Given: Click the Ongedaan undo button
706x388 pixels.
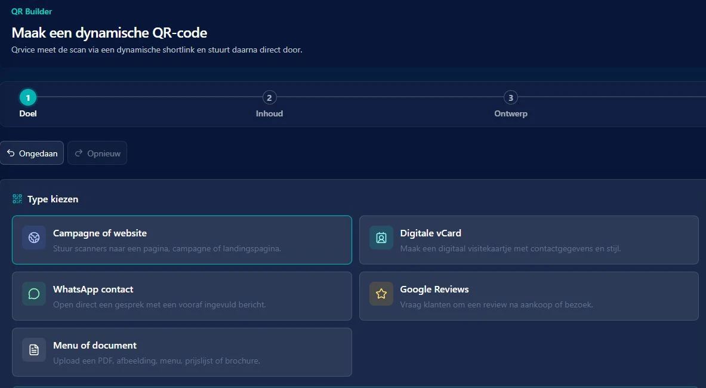Looking at the screenshot, I should click(x=32, y=153).
